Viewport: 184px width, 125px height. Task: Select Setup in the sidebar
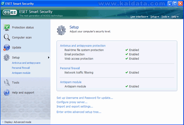16,58
